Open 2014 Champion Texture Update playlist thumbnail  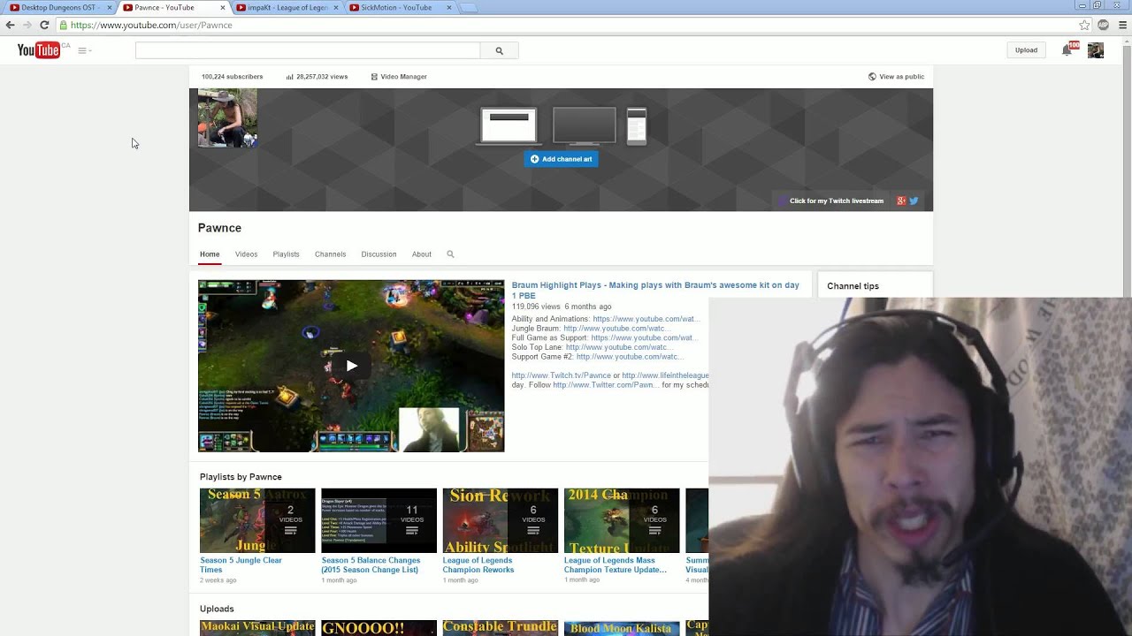point(622,520)
